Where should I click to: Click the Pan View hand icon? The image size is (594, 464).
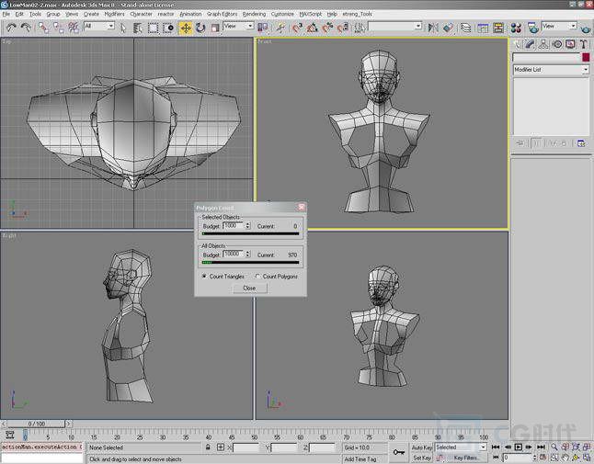click(565, 458)
